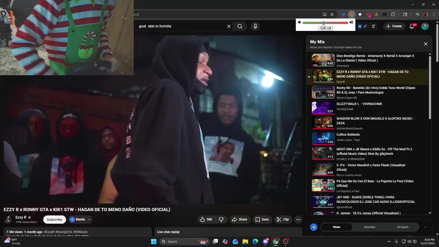Open the YouTube account avatar menu
439x247 pixels.
point(425,26)
